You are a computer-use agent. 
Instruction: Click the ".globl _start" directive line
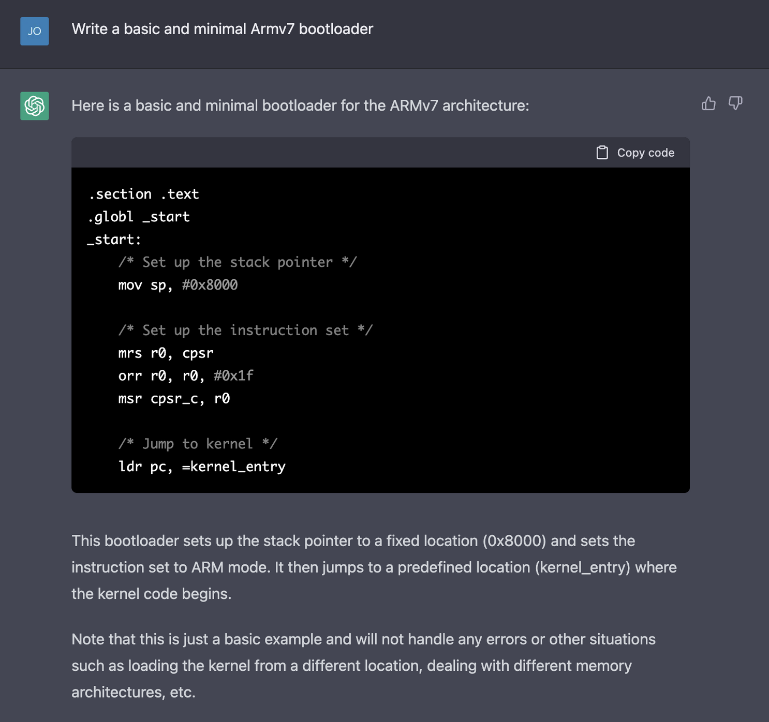(x=139, y=217)
